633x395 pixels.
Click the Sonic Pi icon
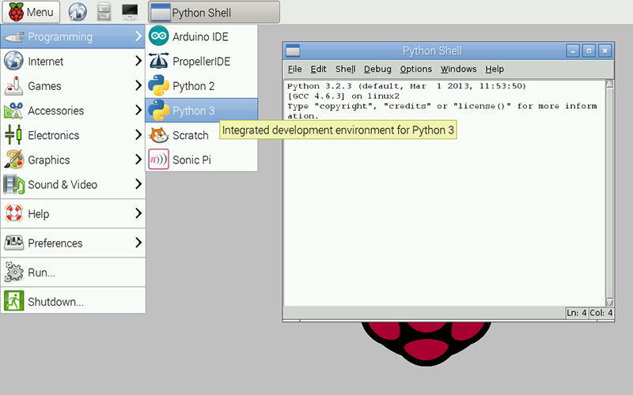coord(159,160)
